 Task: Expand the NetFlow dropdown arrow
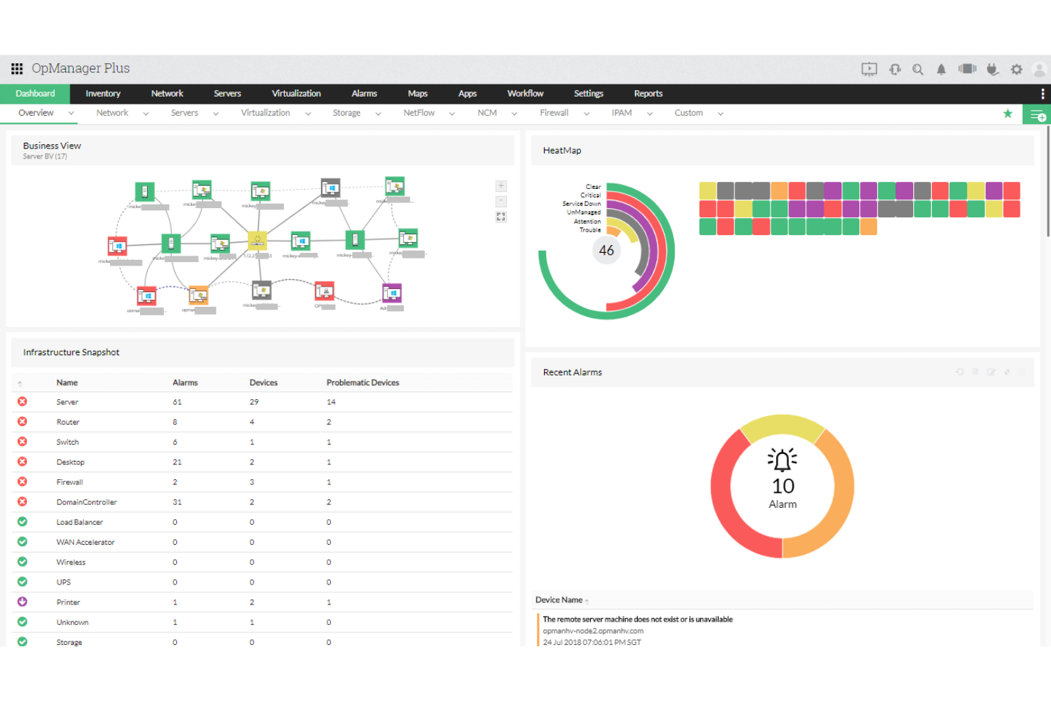coord(452,113)
